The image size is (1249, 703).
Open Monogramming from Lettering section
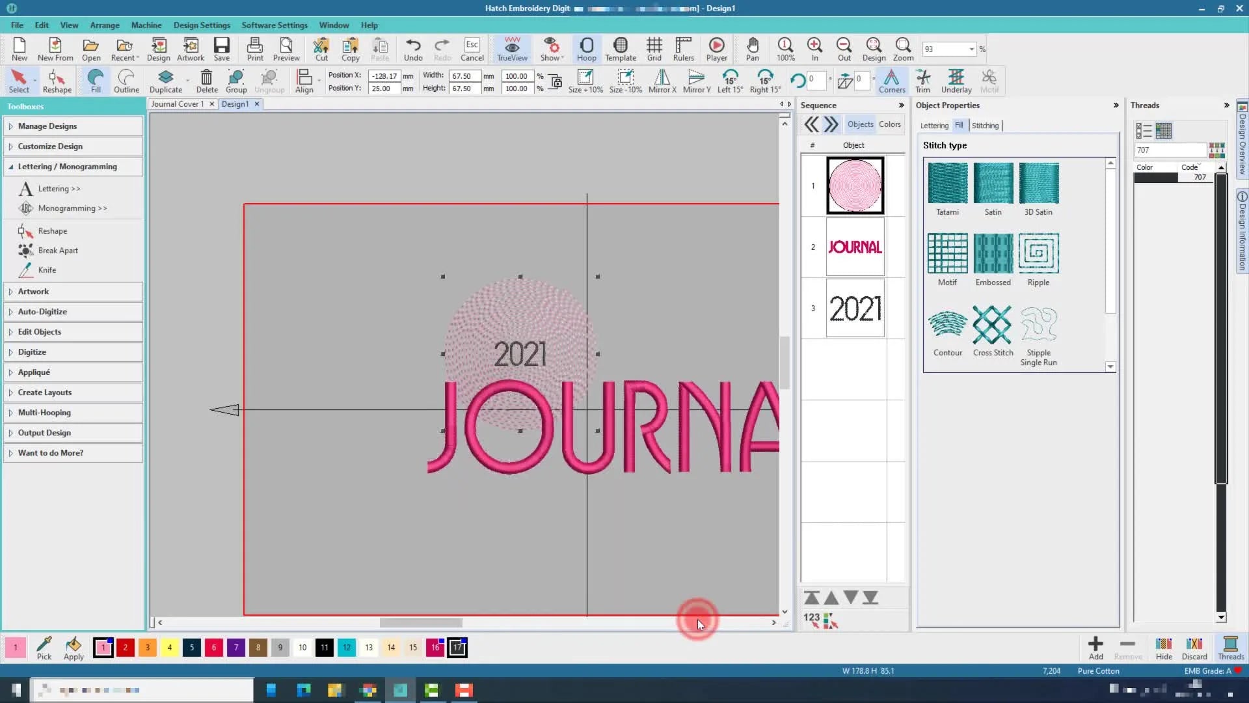(72, 208)
